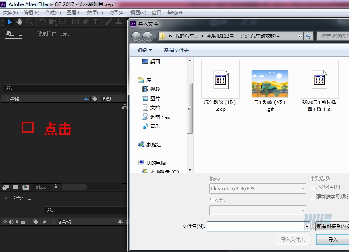This screenshot has height=252, width=349.
Task: Check the 序列不可用 option
Action: pos(312,187)
